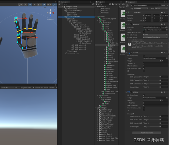This screenshot has width=169, height=145.
Task: Expand ORG-palm.04.R in Hierarchy
Action: pos(71,49)
